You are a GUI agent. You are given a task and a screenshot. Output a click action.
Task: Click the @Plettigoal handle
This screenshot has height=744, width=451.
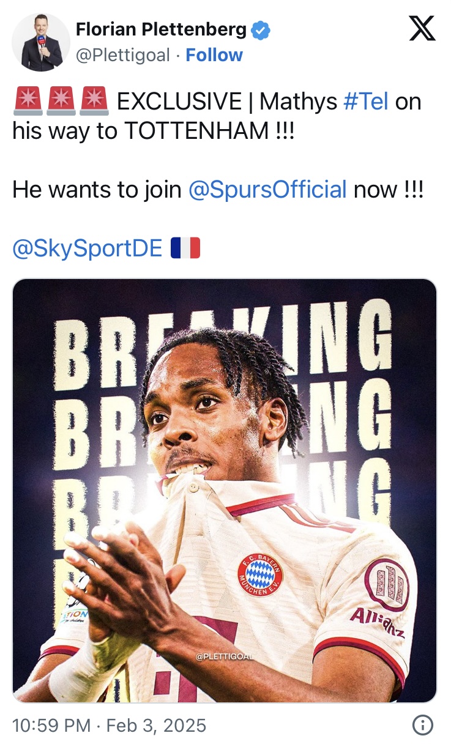[122, 55]
